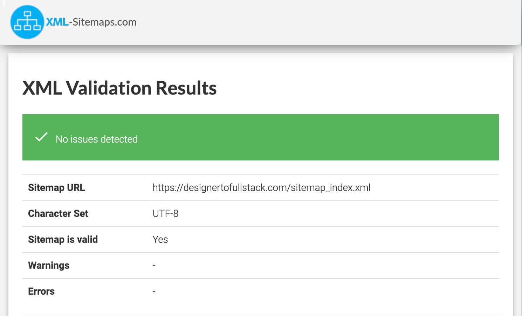
Task: Click the white checkmark icon
Action: 41,137
